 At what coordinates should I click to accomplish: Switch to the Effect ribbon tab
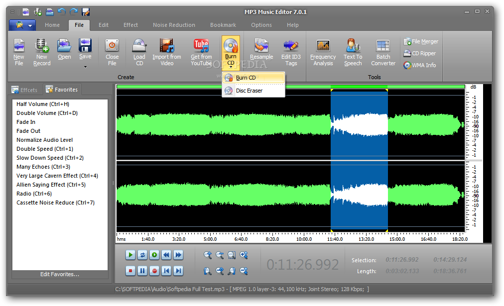click(x=130, y=25)
